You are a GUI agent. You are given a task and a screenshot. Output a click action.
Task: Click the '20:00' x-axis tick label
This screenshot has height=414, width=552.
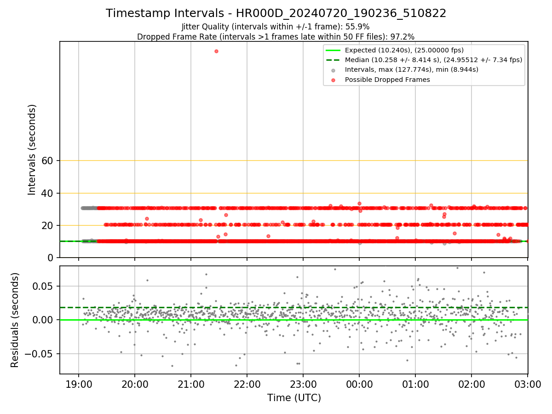pyautogui.click(x=135, y=384)
